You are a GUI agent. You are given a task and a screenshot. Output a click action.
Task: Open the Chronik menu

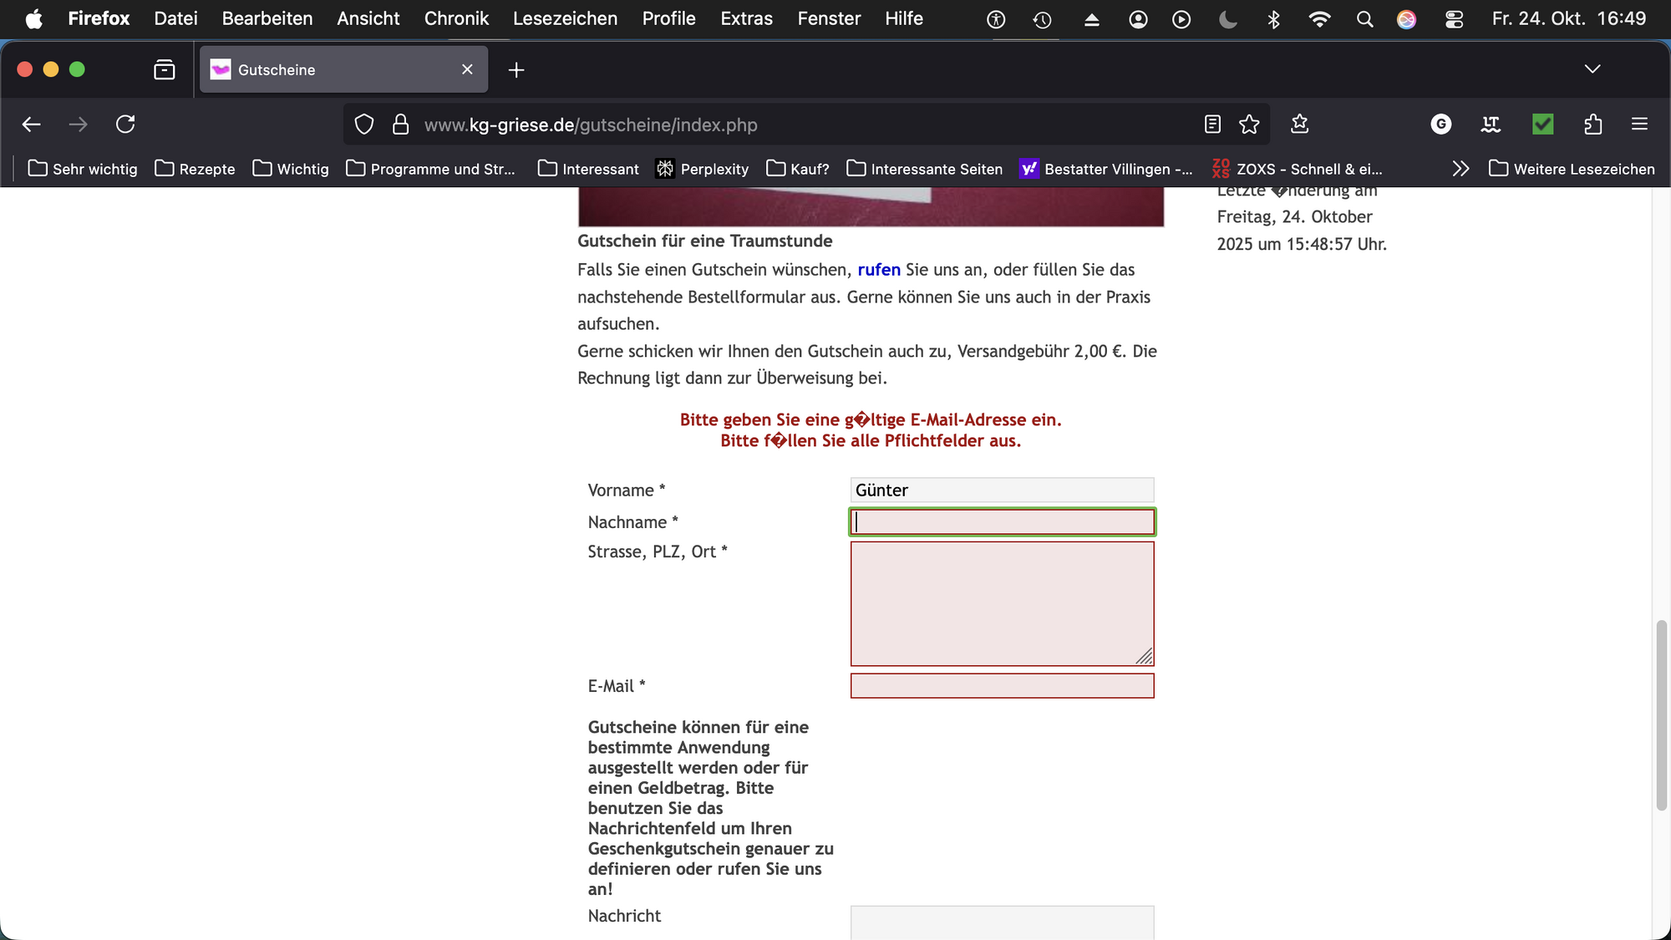(456, 18)
